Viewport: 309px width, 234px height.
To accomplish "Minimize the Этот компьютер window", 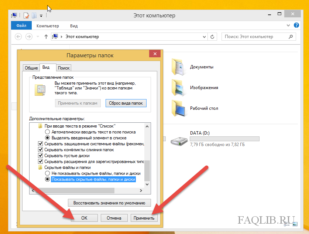I will tap(269, 14).
